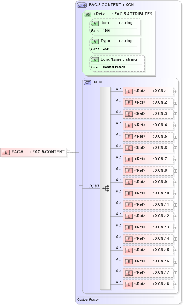Click the Type : string attribute label
Screen dimensions: 183x305
click(116, 41)
